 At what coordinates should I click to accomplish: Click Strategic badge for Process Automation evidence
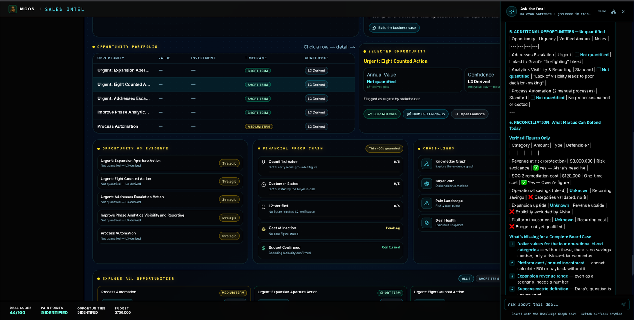pyautogui.click(x=229, y=236)
